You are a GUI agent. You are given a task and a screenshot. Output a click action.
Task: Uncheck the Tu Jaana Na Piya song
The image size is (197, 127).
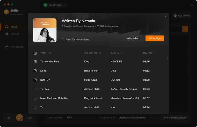point(35,62)
